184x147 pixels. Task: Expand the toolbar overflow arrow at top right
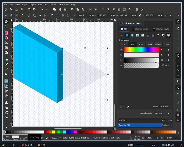point(178,15)
